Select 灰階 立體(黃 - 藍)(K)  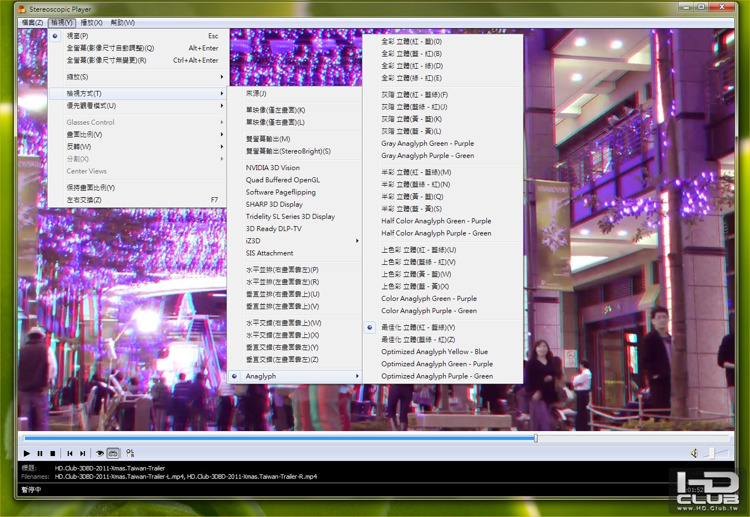click(x=443, y=119)
